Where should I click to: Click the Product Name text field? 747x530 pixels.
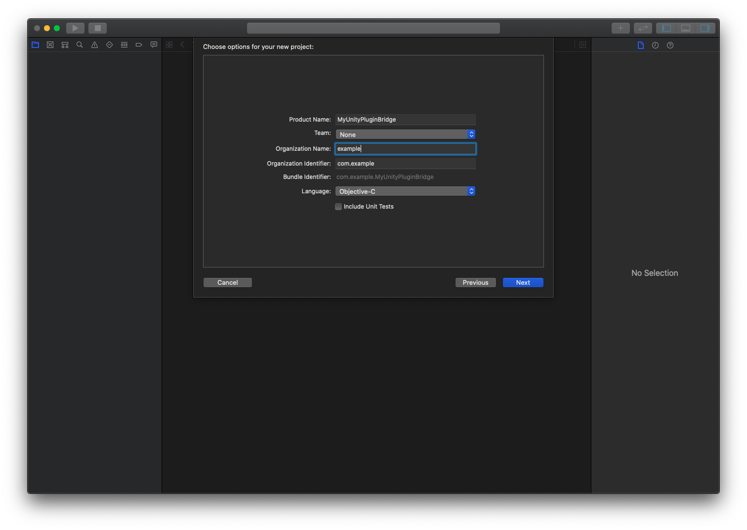pyautogui.click(x=405, y=120)
